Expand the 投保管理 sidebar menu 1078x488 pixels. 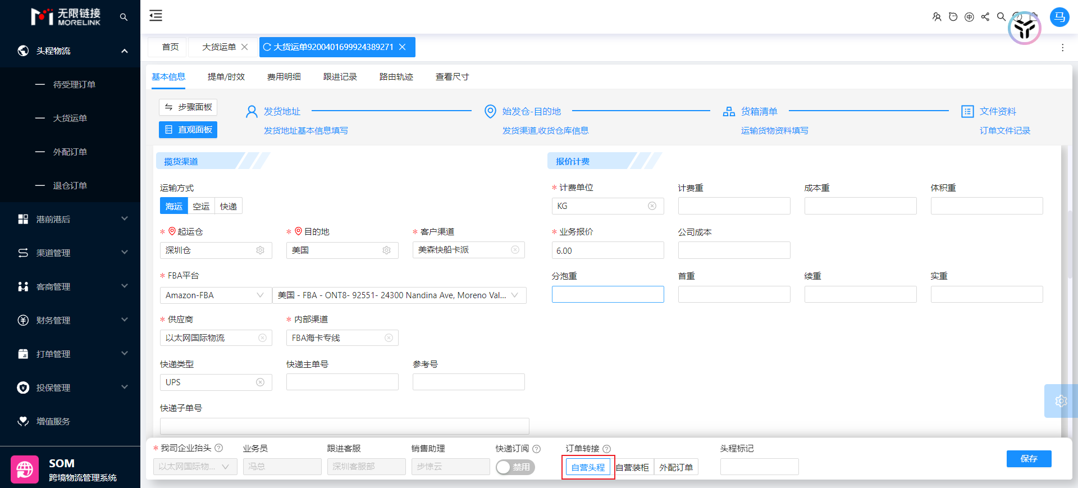point(70,387)
